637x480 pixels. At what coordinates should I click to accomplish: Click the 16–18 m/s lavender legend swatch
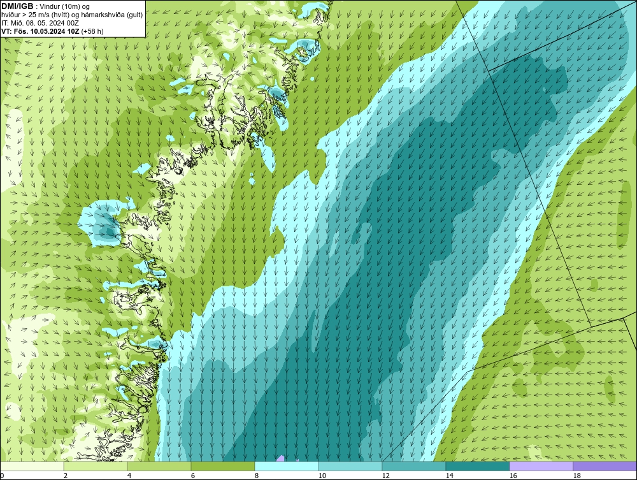tap(541, 466)
